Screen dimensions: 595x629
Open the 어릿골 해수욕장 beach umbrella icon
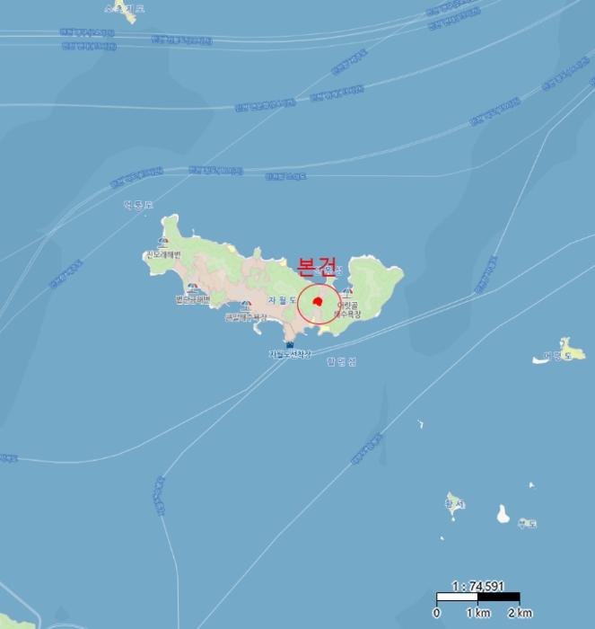pos(347,293)
